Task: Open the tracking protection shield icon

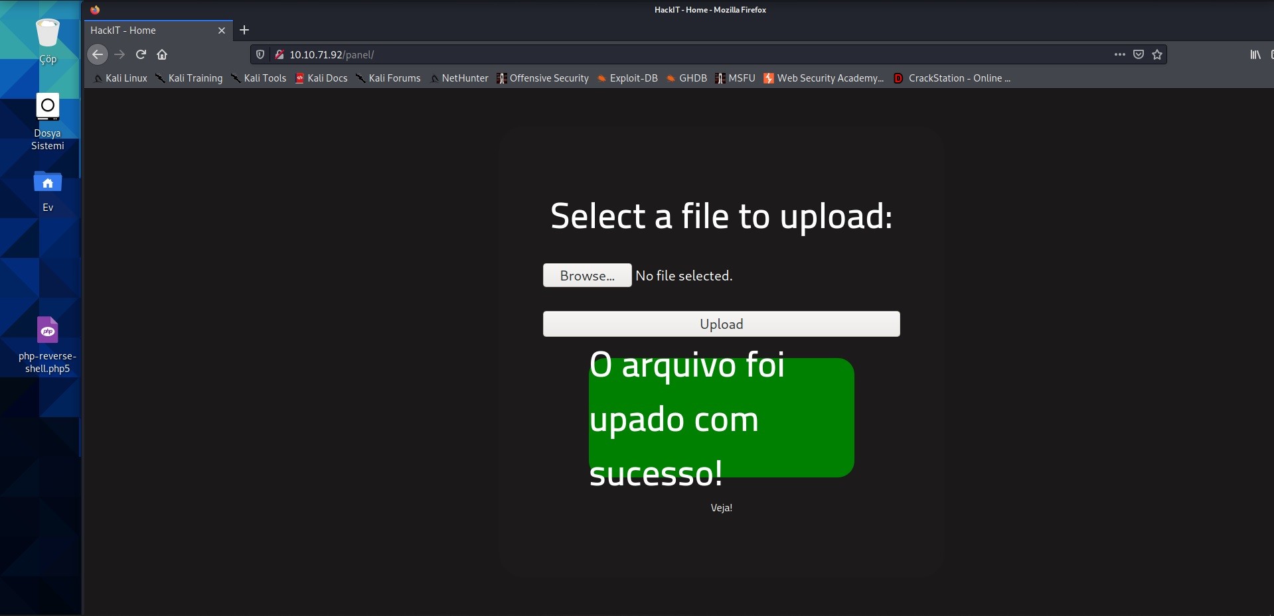Action: (260, 54)
